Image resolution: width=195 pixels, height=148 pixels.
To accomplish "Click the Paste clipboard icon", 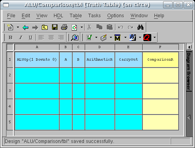I will 110,27.
